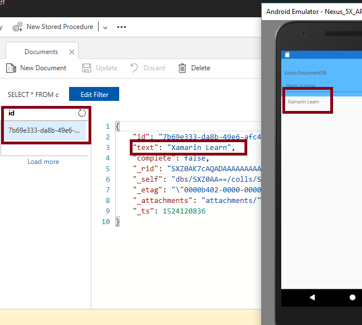Click the Delete trash icon

(182, 68)
